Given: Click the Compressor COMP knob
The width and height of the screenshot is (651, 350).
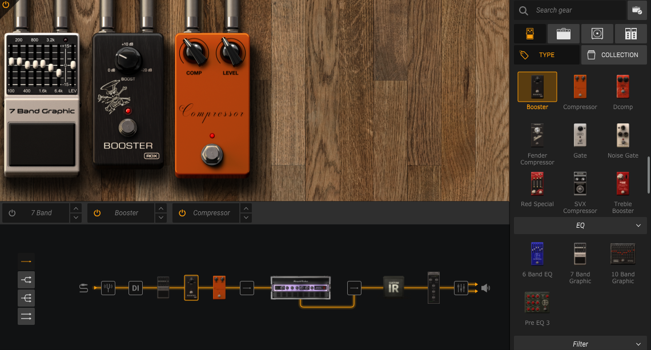Looking at the screenshot, I should (x=194, y=53).
